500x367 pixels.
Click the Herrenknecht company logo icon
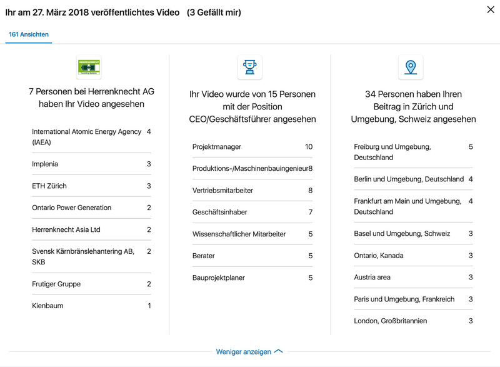coord(89,67)
